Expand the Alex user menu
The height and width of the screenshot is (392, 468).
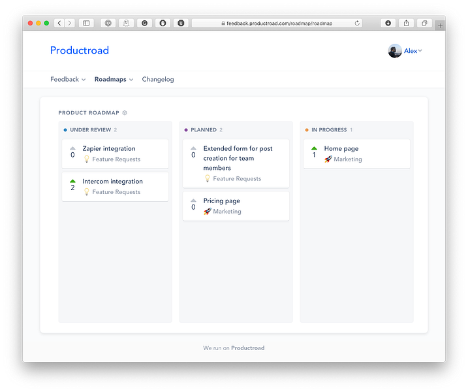pyautogui.click(x=413, y=51)
